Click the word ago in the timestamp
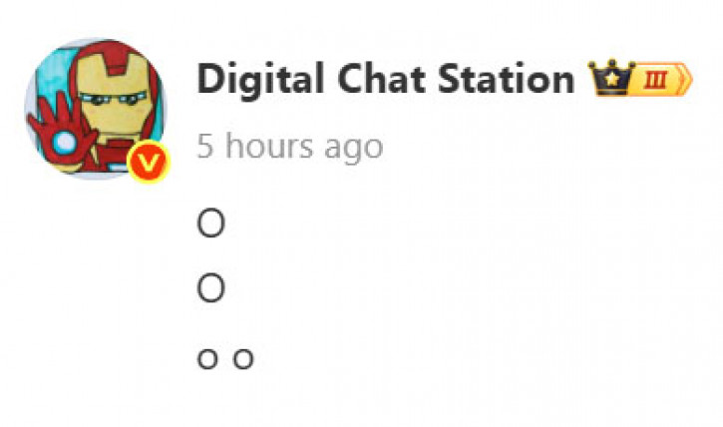The width and height of the screenshot is (723, 427). tap(354, 149)
